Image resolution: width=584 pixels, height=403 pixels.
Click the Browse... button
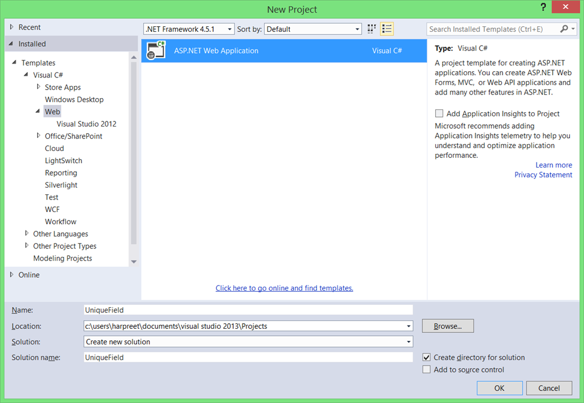(448, 326)
